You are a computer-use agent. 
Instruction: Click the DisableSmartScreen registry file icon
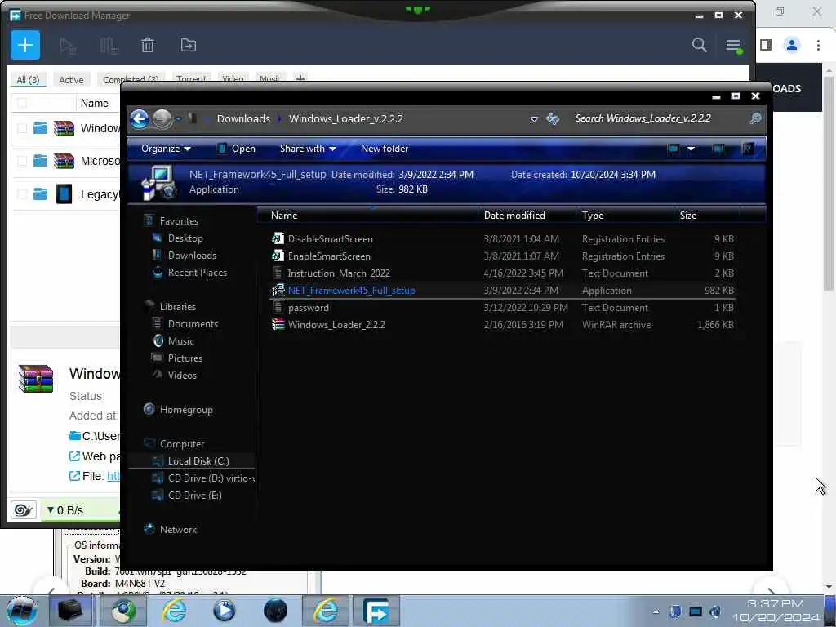278,239
